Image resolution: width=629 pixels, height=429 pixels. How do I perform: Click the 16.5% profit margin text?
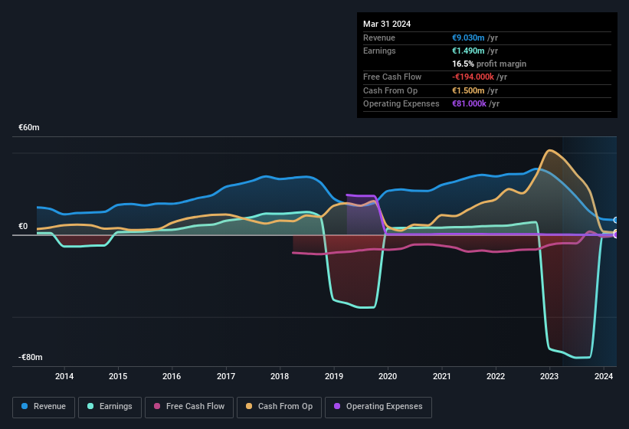coord(489,64)
